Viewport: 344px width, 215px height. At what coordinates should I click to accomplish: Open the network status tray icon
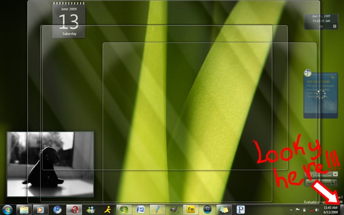pyautogui.click(x=311, y=210)
